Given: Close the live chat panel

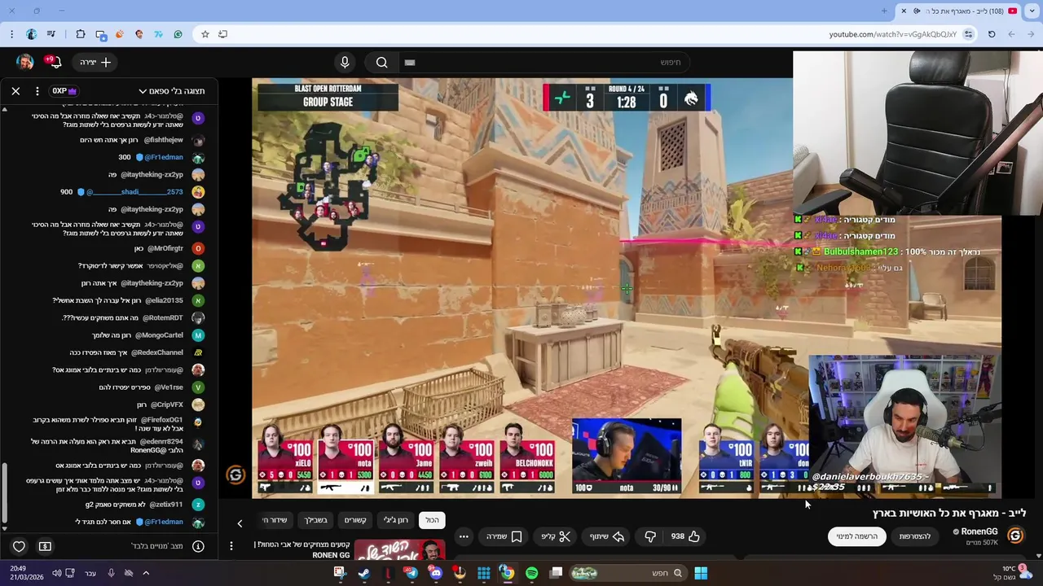Looking at the screenshot, I should [x=15, y=91].
